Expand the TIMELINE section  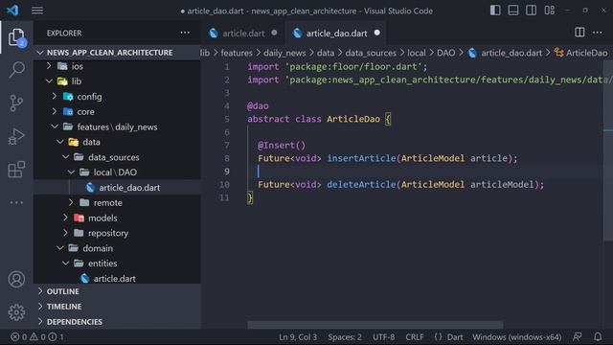[x=117, y=307]
